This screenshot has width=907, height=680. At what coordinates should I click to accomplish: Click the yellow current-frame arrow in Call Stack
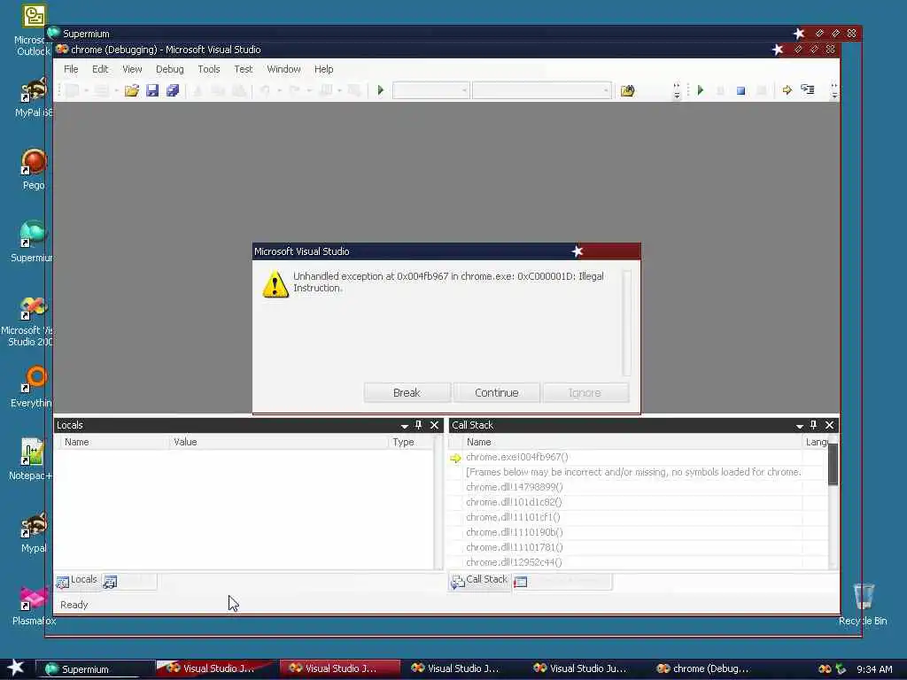click(455, 458)
